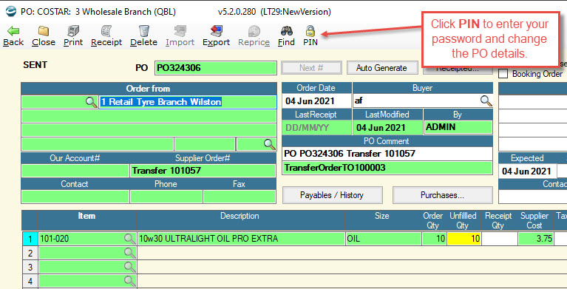The image size is (567, 289).
Task: Select line row number 2
Action: tap(30, 254)
